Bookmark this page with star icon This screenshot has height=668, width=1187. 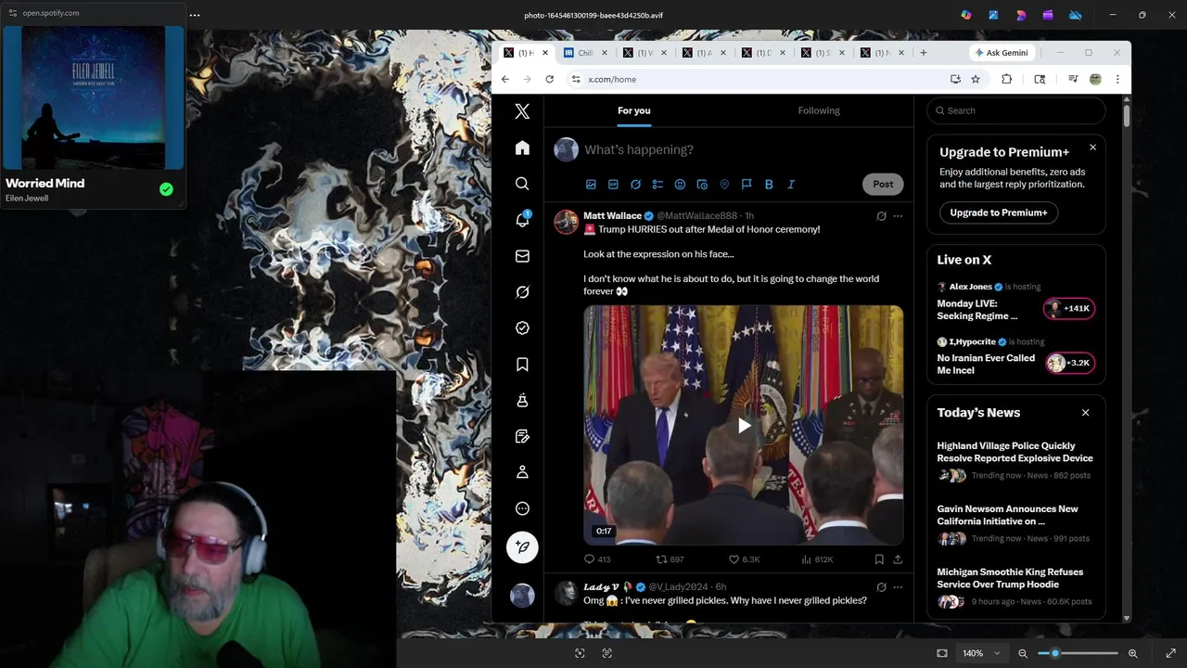976,79
